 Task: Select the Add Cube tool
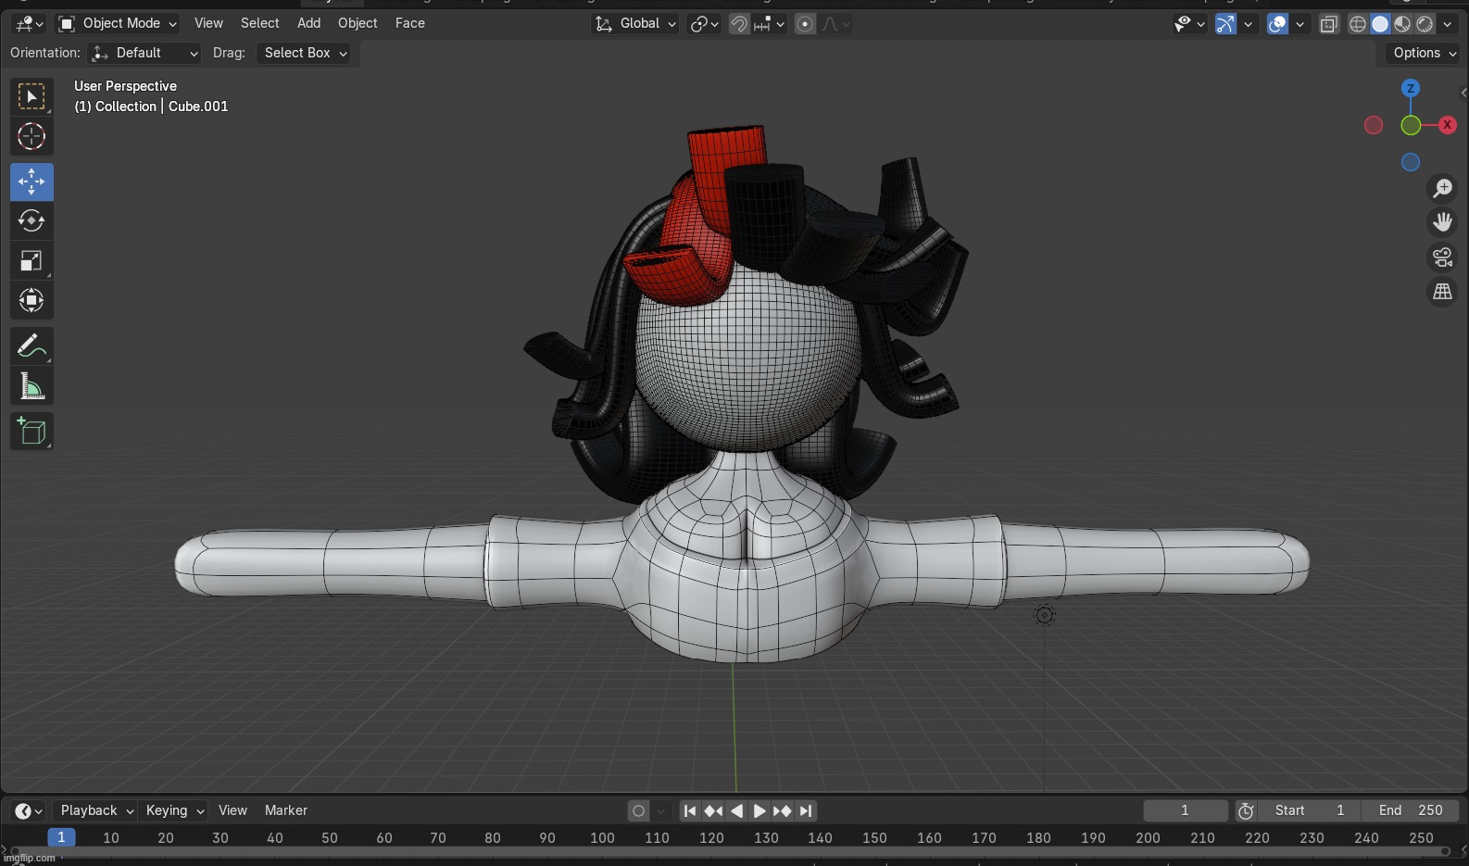pos(31,432)
